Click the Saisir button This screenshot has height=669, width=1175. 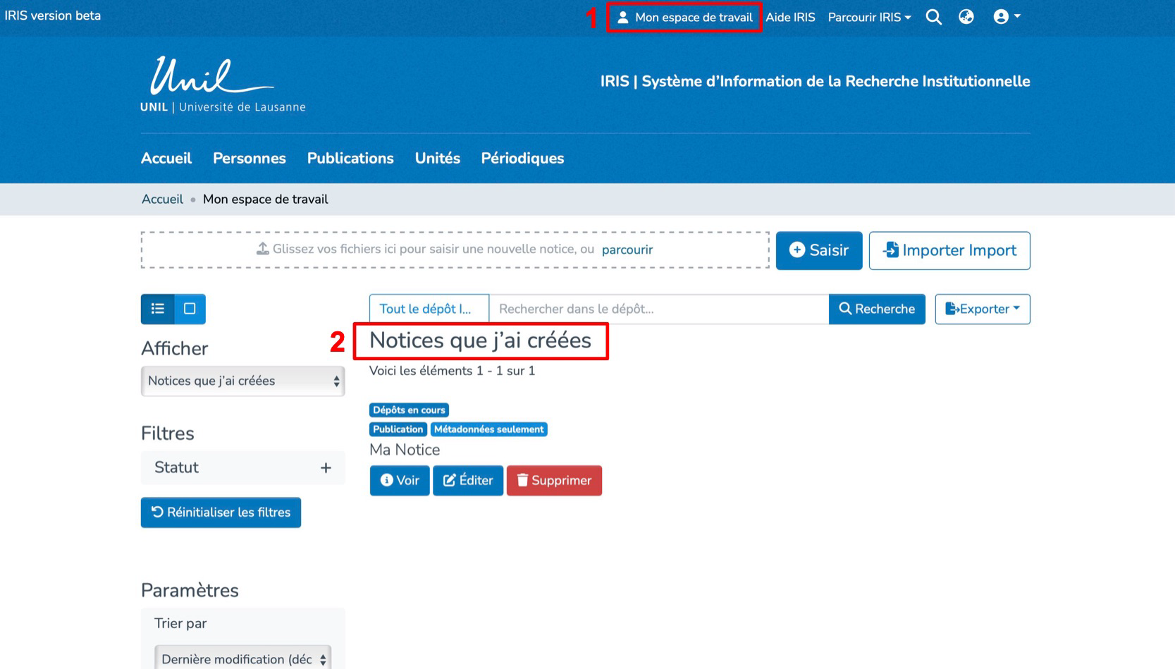point(818,250)
